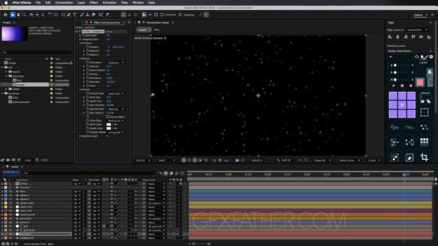Toggle the Universal camera tool option

pos(168,15)
